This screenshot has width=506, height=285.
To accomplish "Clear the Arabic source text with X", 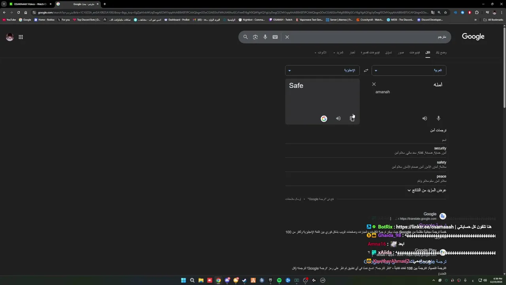I will [x=374, y=84].
